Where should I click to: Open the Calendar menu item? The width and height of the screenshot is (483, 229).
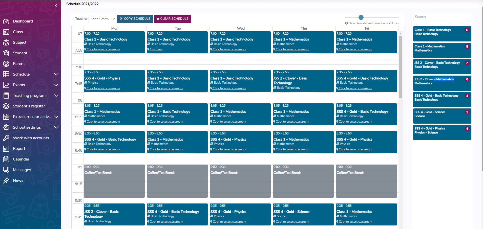click(21, 159)
